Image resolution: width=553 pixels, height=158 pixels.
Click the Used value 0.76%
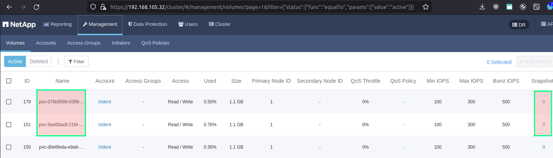[x=210, y=125]
